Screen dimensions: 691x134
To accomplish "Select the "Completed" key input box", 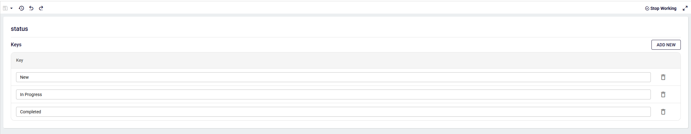I will 333,112.
